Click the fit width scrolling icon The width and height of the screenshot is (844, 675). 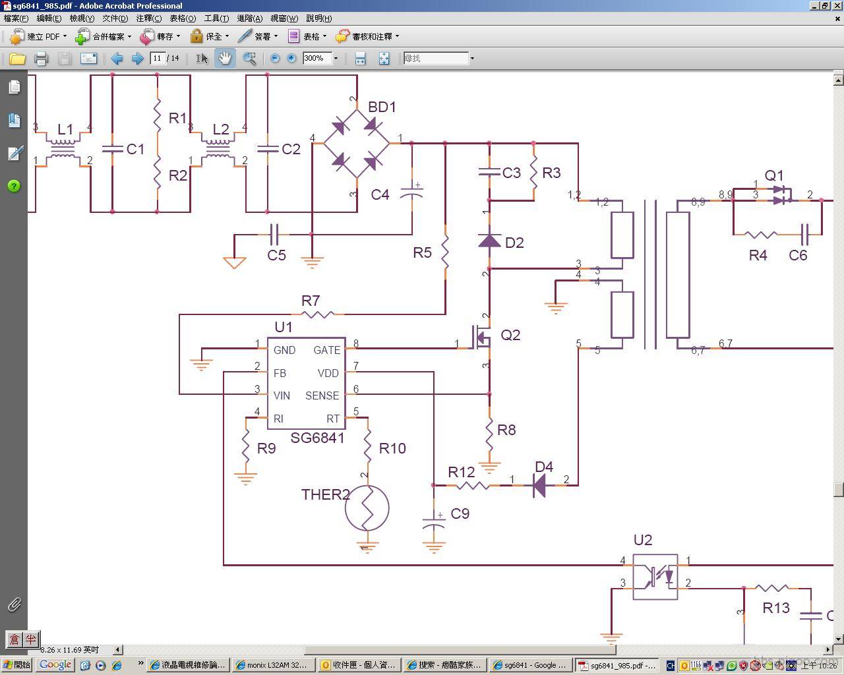[x=360, y=59]
